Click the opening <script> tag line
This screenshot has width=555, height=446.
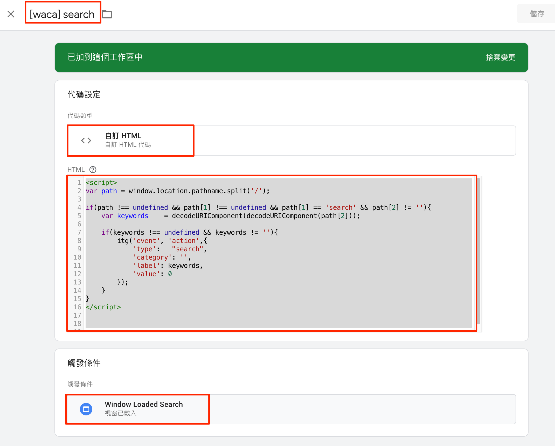[x=101, y=183]
